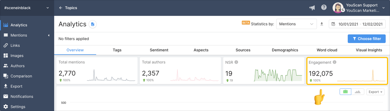Click the report document icon beside Analytics
The width and height of the screenshot is (390, 111).
[93, 24]
